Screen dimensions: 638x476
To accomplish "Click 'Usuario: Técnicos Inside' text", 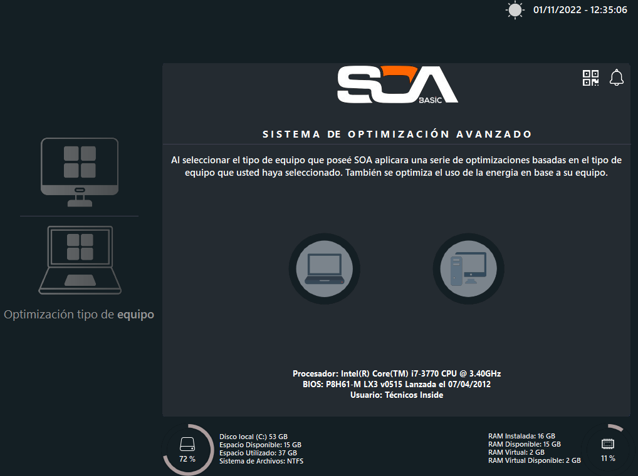I will [x=397, y=395].
